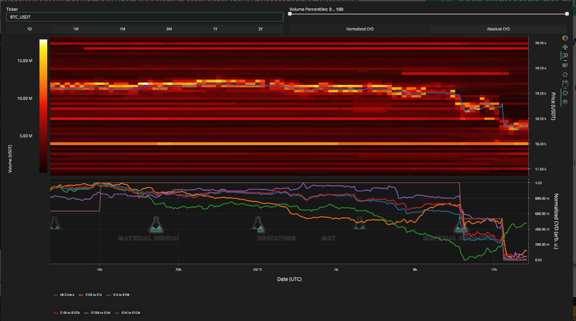This screenshot has height=321, width=576.
Task: Select the Wheel Zoom tool
Action: (565, 65)
